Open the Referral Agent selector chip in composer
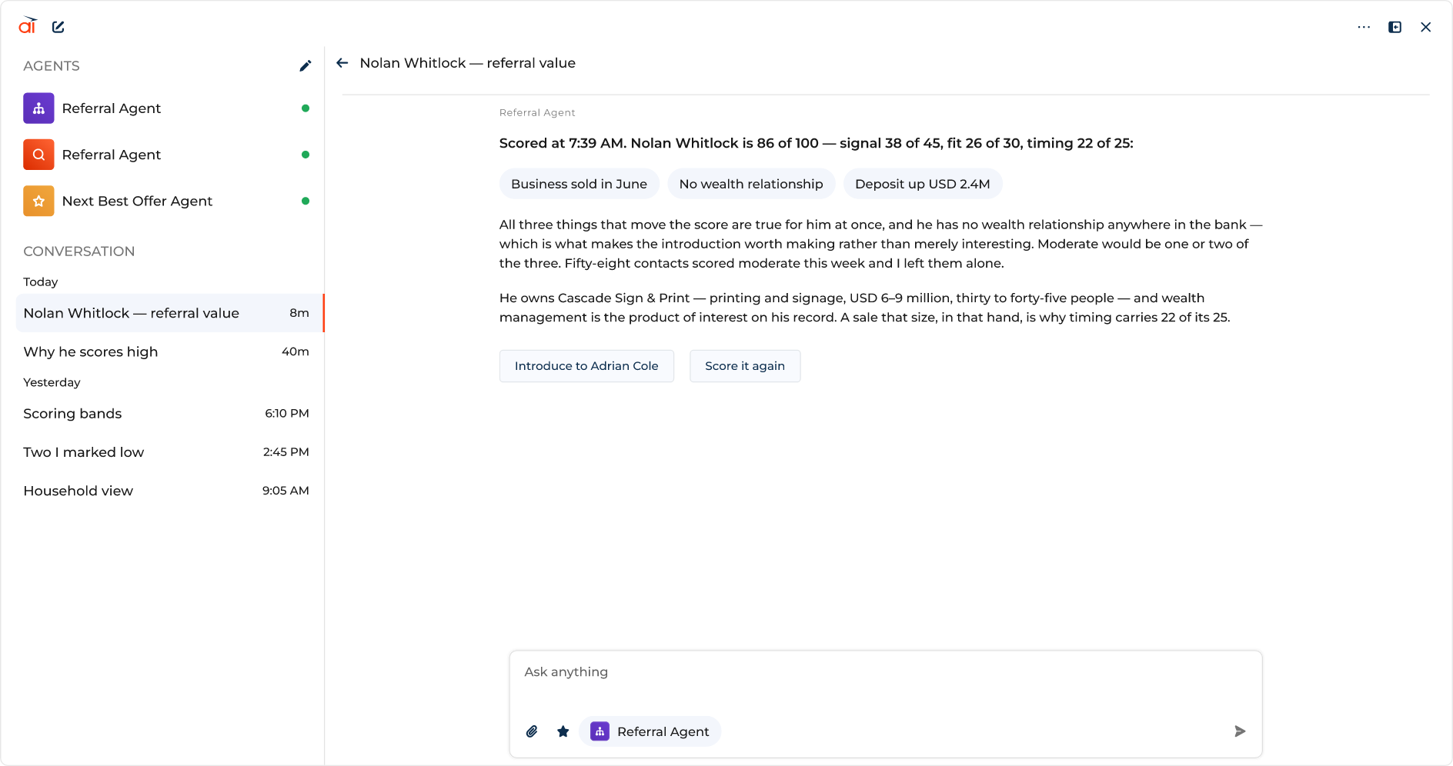 coord(650,731)
